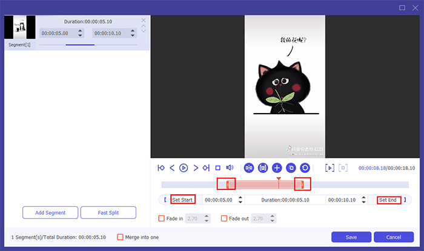Mute the volume speaker icon
This screenshot has width=424, height=251.
click(230, 168)
